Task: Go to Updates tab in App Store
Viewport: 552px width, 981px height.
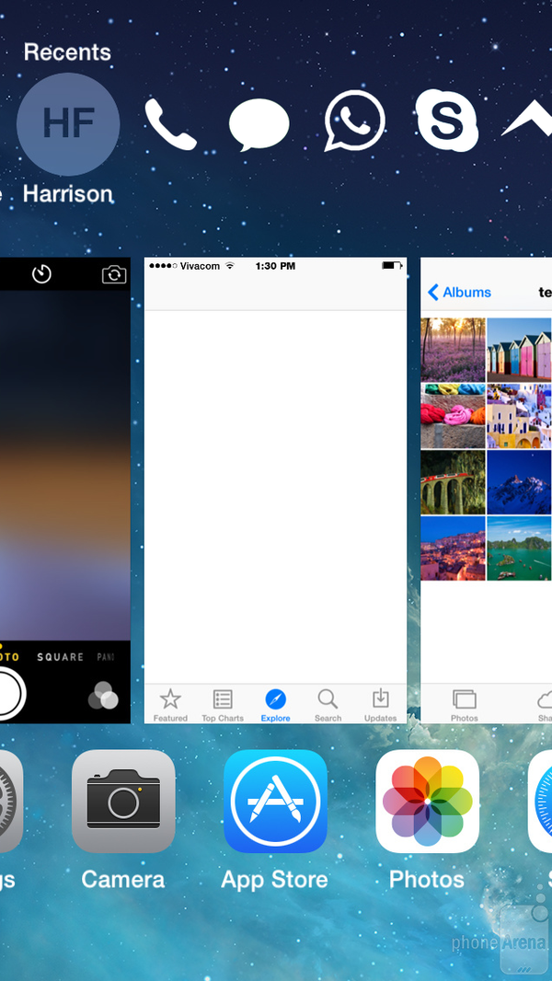Action: [381, 705]
